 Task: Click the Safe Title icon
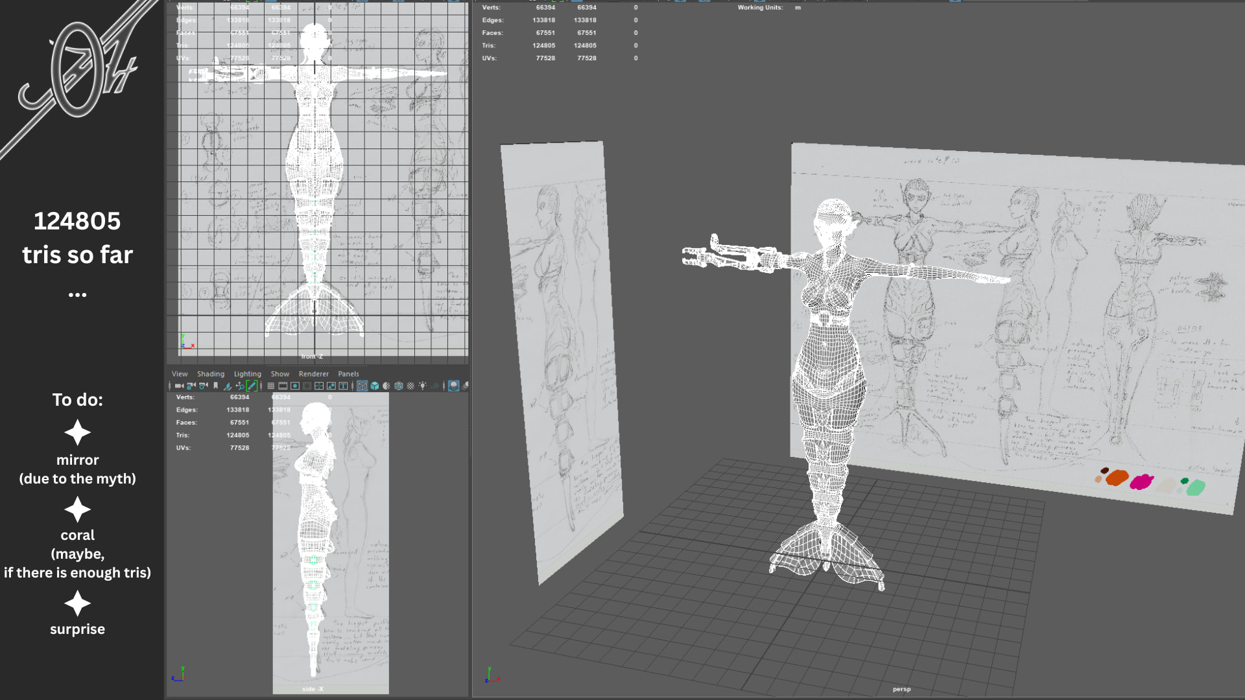tap(343, 386)
